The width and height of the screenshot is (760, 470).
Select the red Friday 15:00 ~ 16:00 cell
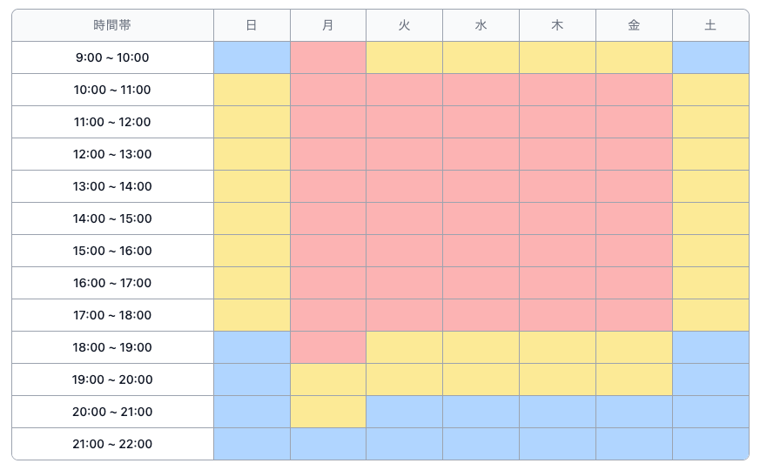pyautogui.click(x=634, y=251)
